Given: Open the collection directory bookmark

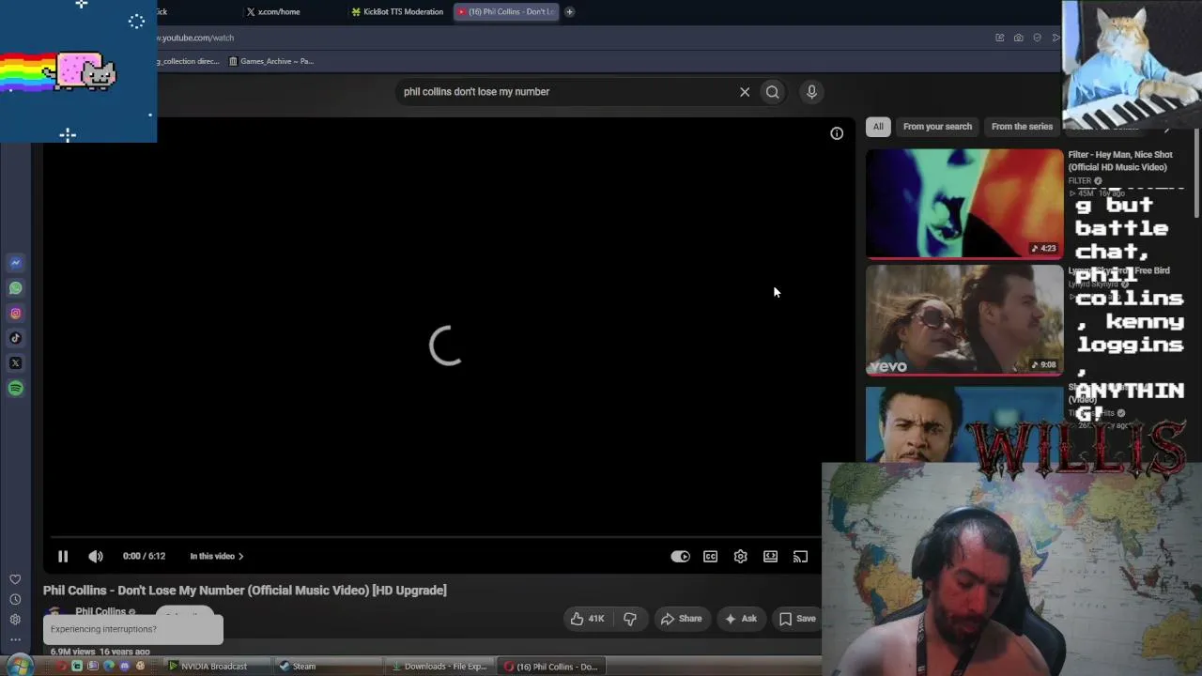Looking at the screenshot, I should [188, 61].
